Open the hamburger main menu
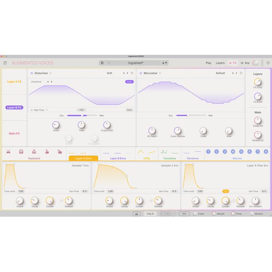 click(x=5, y=63)
